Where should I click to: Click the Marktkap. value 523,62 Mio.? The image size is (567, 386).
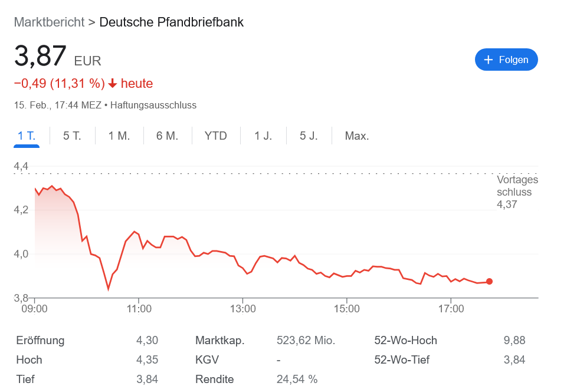(x=306, y=341)
